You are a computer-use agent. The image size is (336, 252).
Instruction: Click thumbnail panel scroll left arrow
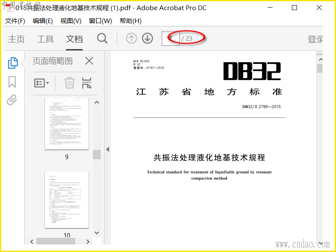click(x=32, y=241)
